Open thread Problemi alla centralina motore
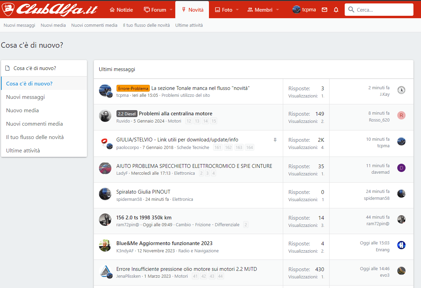 pyautogui.click(x=176, y=114)
